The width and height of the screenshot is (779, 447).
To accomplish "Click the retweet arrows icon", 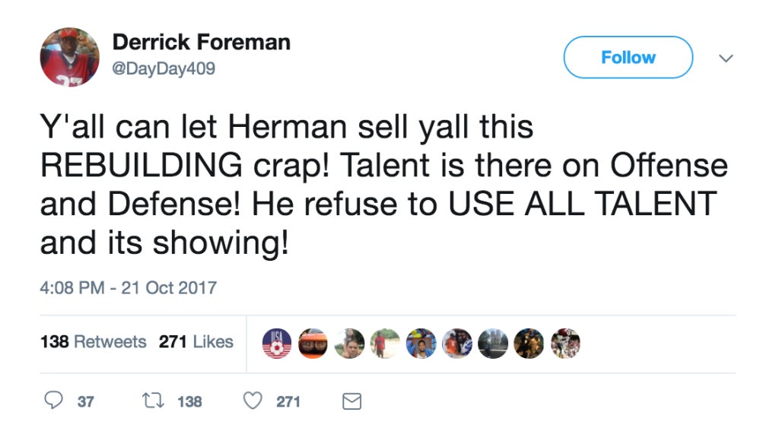I will (153, 401).
